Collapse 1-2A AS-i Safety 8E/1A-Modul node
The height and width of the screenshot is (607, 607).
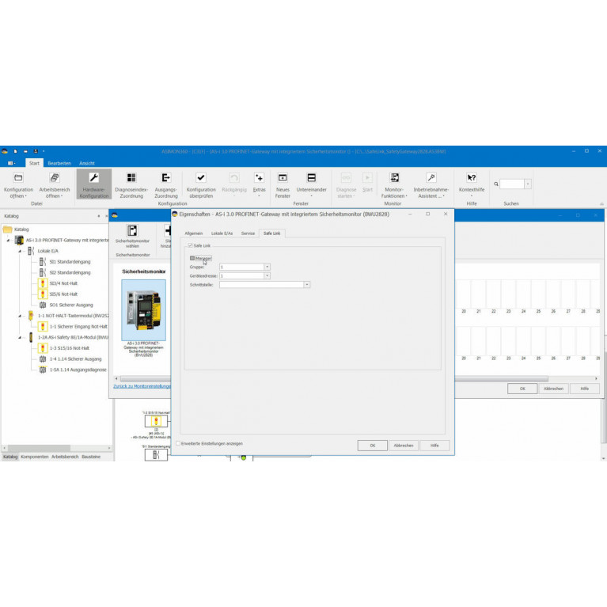pos(20,338)
